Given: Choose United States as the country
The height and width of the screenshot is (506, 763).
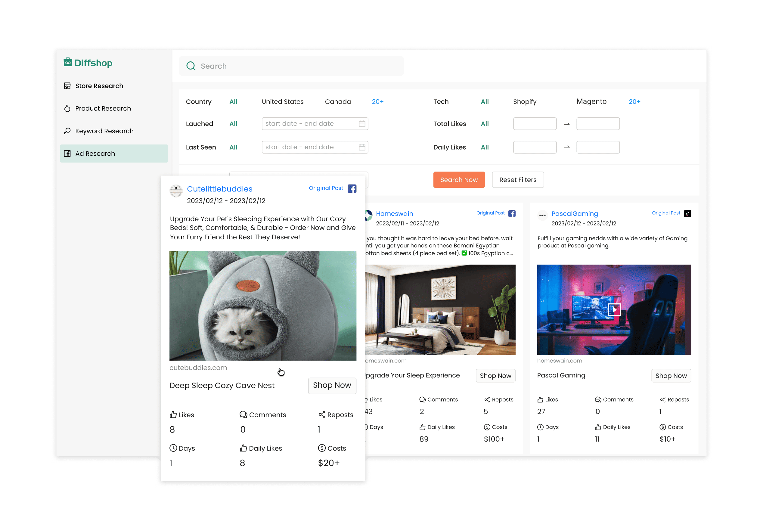Looking at the screenshot, I should (282, 101).
